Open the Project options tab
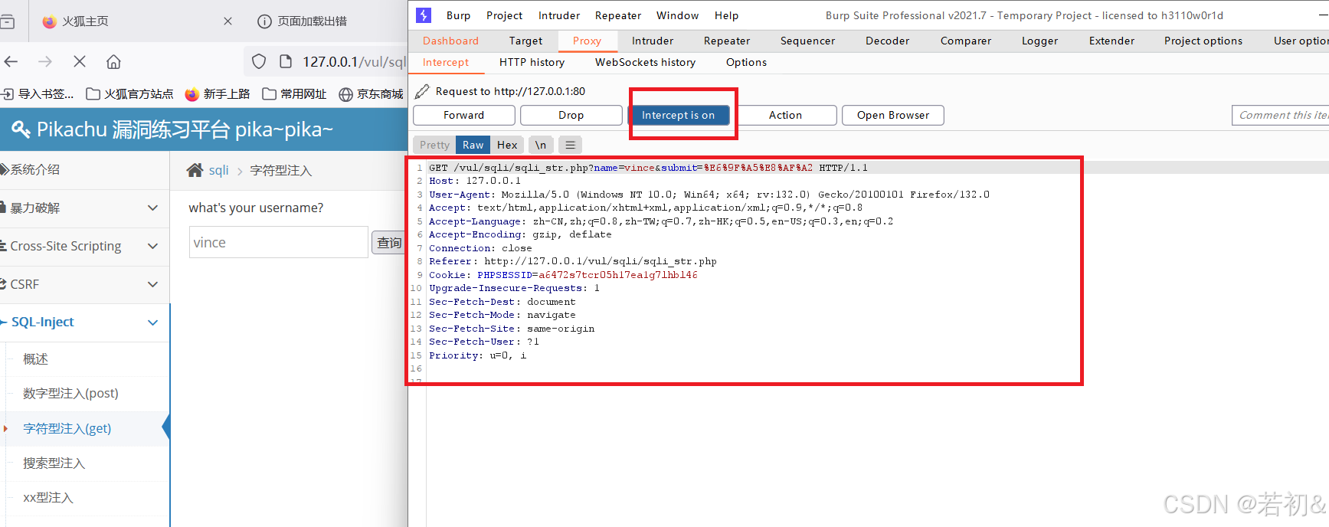 (1203, 41)
